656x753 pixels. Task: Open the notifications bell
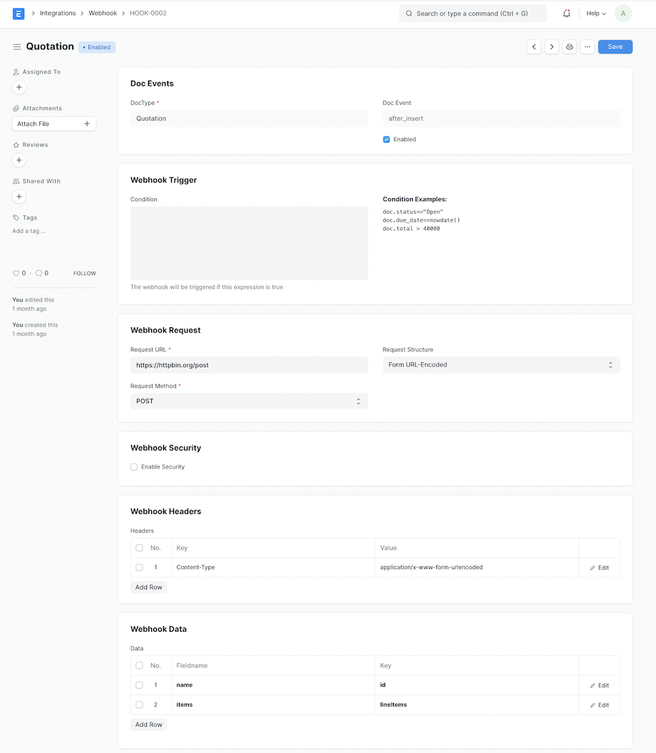[567, 14]
